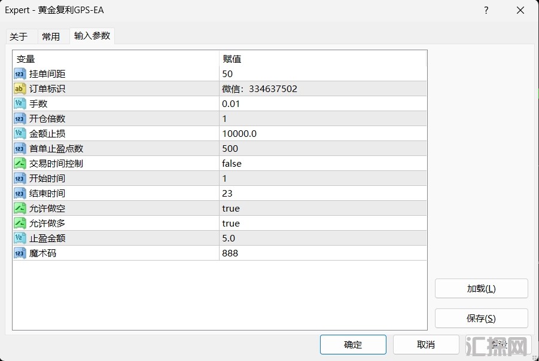Image resolution: width=539 pixels, height=361 pixels.
Task: Click the boolean icon beside 允许做空
Action: tap(20, 208)
